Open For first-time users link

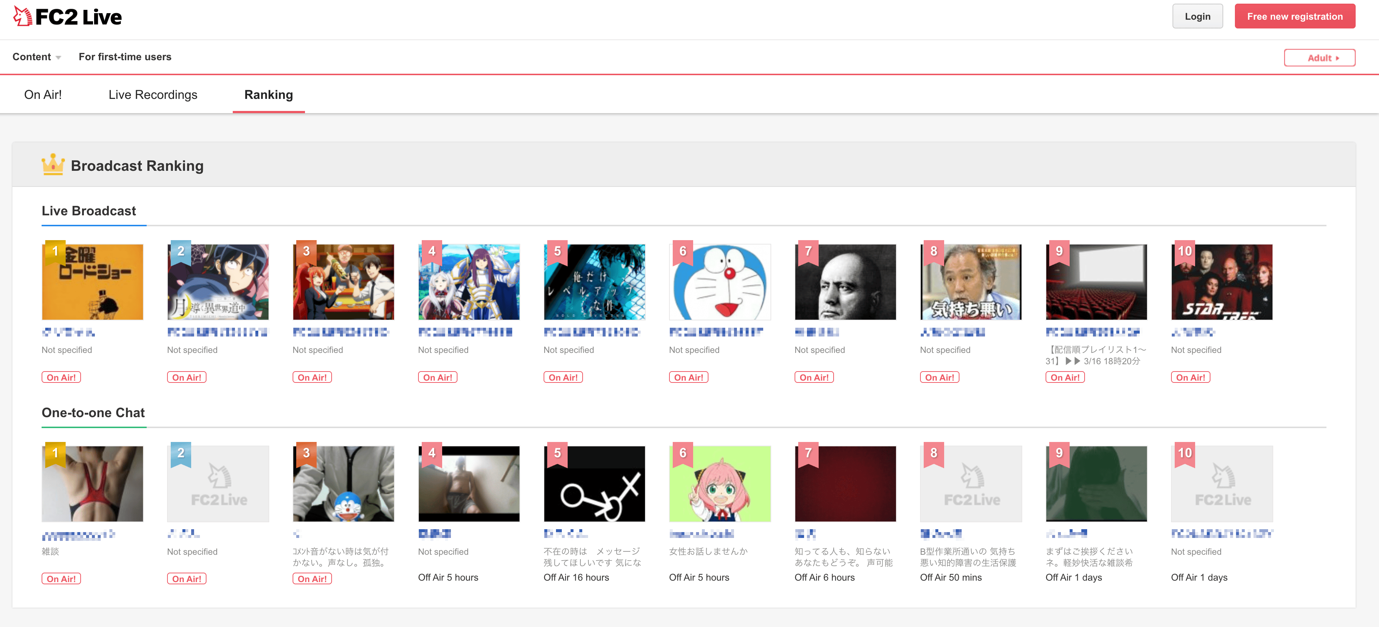coord(125,57)
